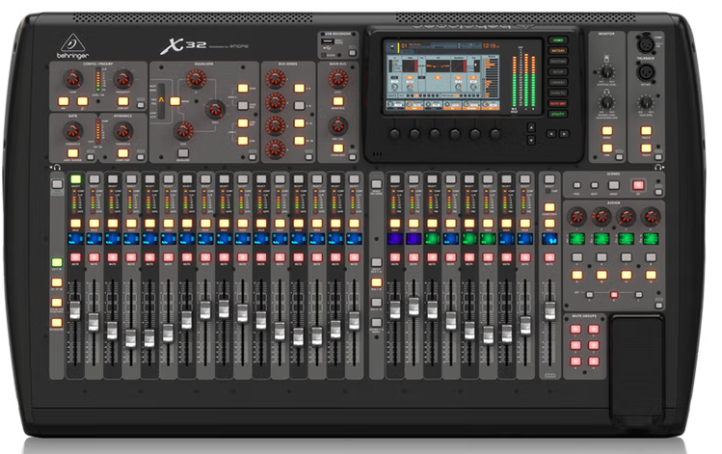Select the EQ HIGH band button

pos(243,88)
